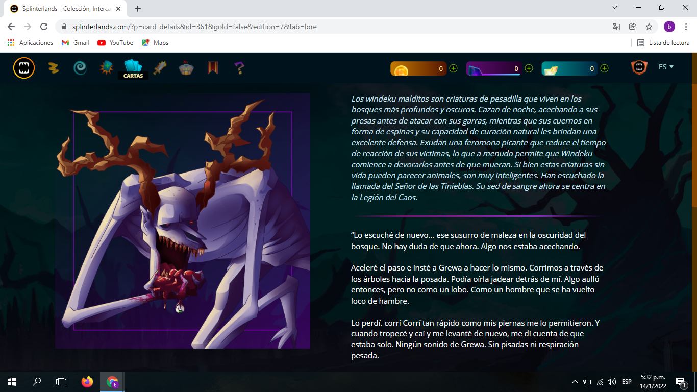Add to the purple crystal balance

(529, 68)
